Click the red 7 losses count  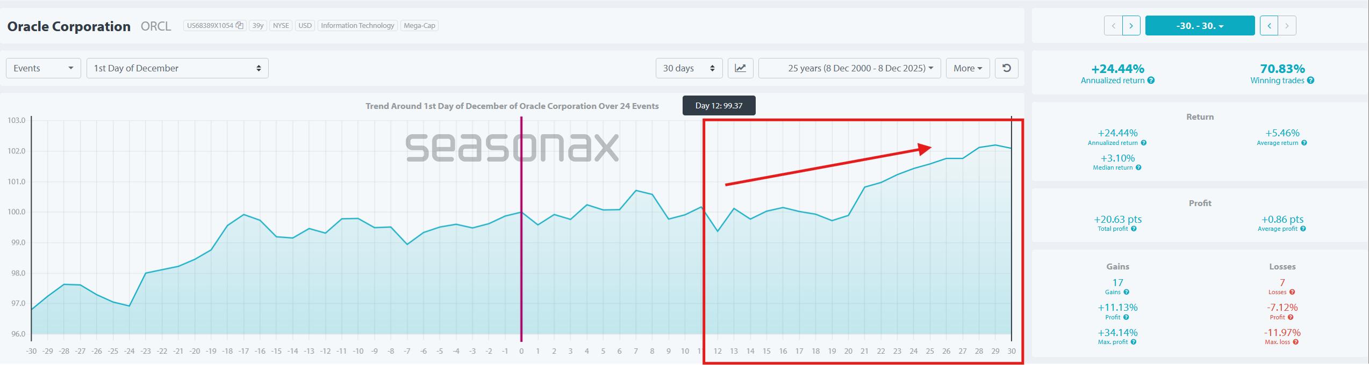coord(1282,283)
